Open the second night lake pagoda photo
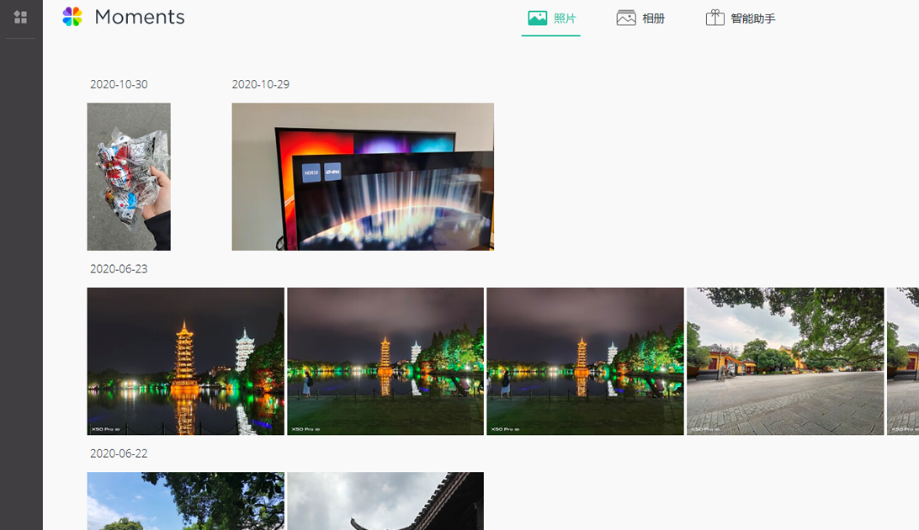Viewport: 919px width, 530px height. tap(385, 362)
